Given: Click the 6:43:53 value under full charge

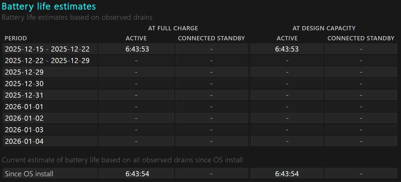Looking at the screenshot, I should pos(136,49).
